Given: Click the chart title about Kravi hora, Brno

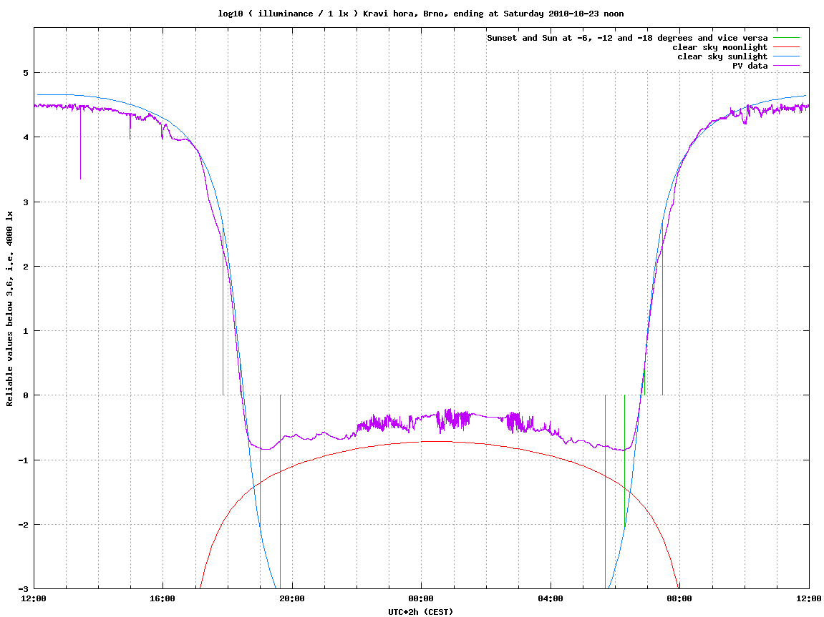Looking at the screenshot, I should (x=420, y=14).
